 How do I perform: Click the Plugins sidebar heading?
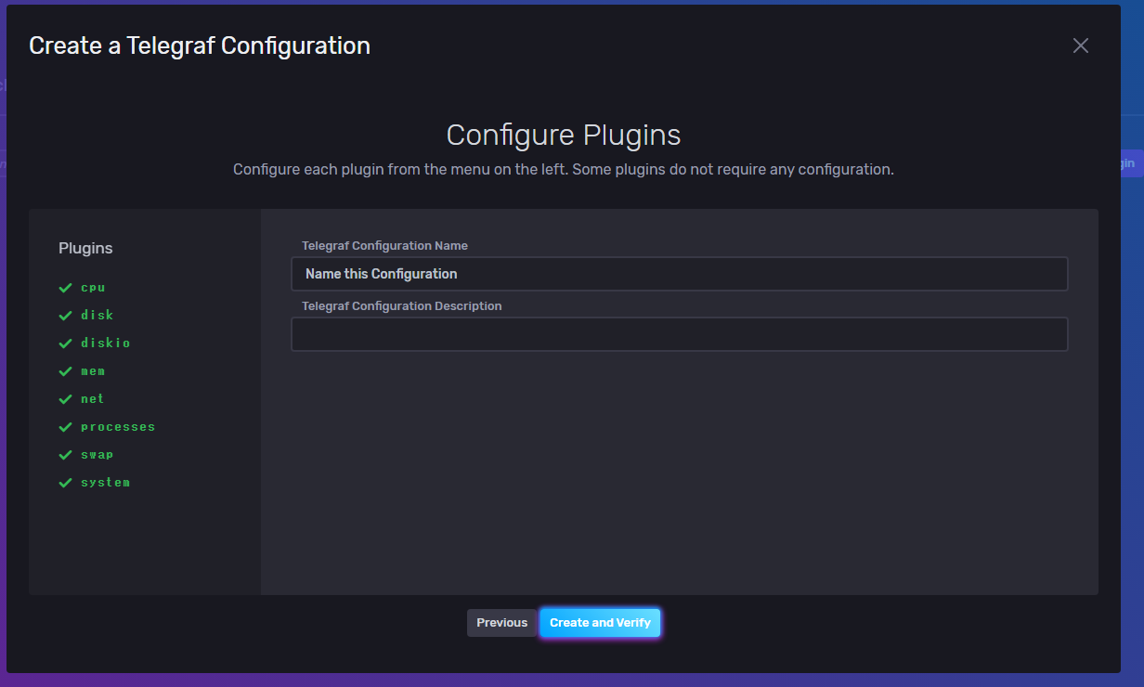tap(85, 248)
